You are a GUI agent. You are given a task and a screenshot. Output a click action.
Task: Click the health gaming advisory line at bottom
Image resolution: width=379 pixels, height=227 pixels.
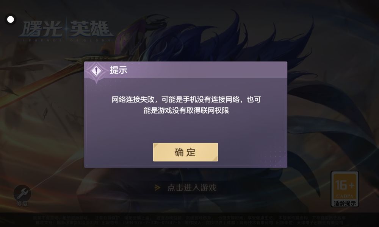pos(189,218)
